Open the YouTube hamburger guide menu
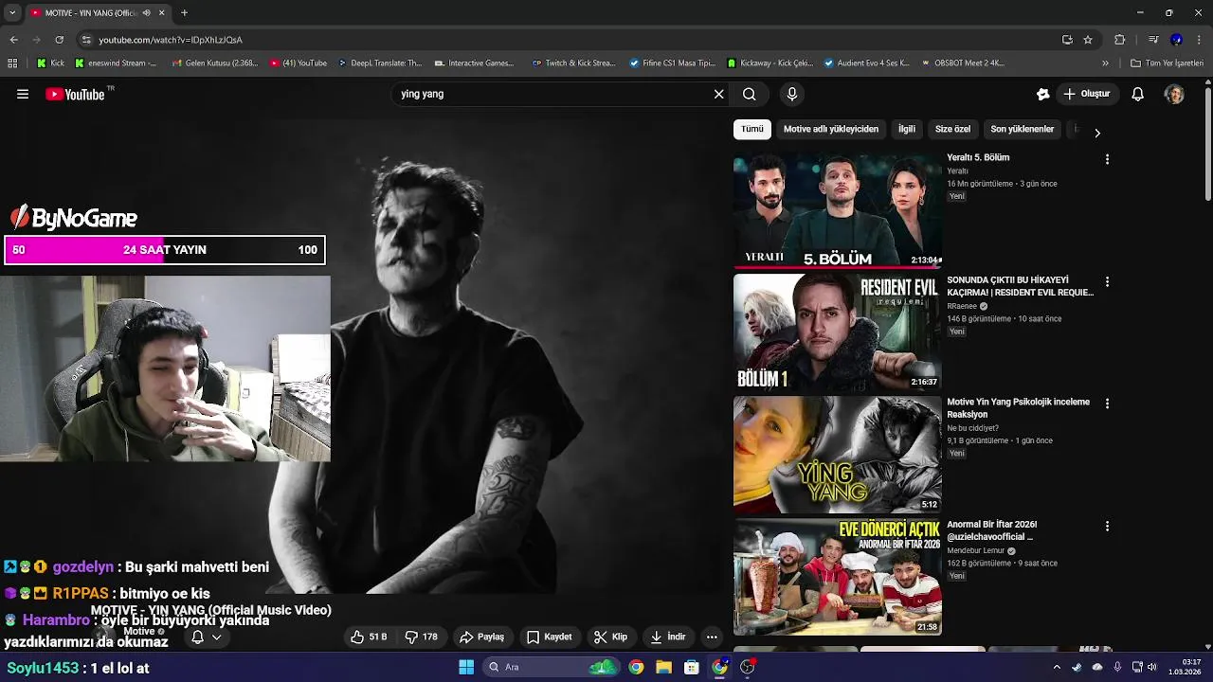Viewport: 1213px width, 682px height. pos(23,94)
